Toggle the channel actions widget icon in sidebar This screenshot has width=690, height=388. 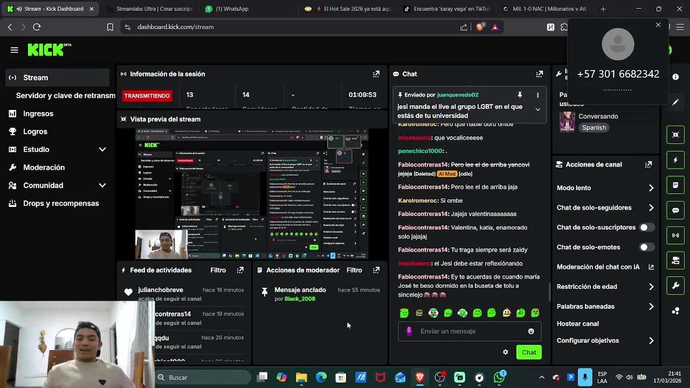coord(675,260)
